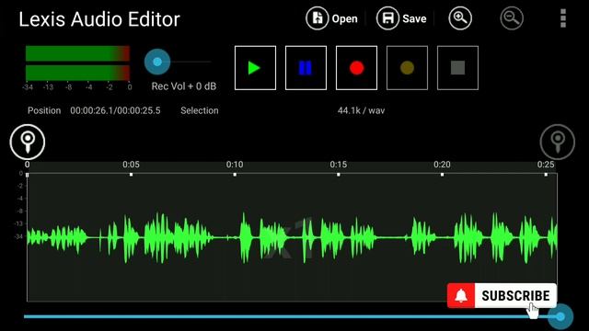Click the 0:25 timeline marker

coord(546,165)
